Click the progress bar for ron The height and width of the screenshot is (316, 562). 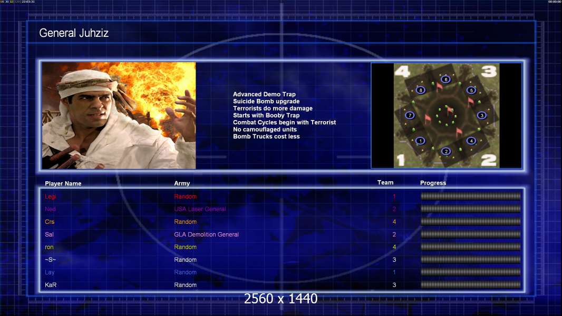[471, 246]
